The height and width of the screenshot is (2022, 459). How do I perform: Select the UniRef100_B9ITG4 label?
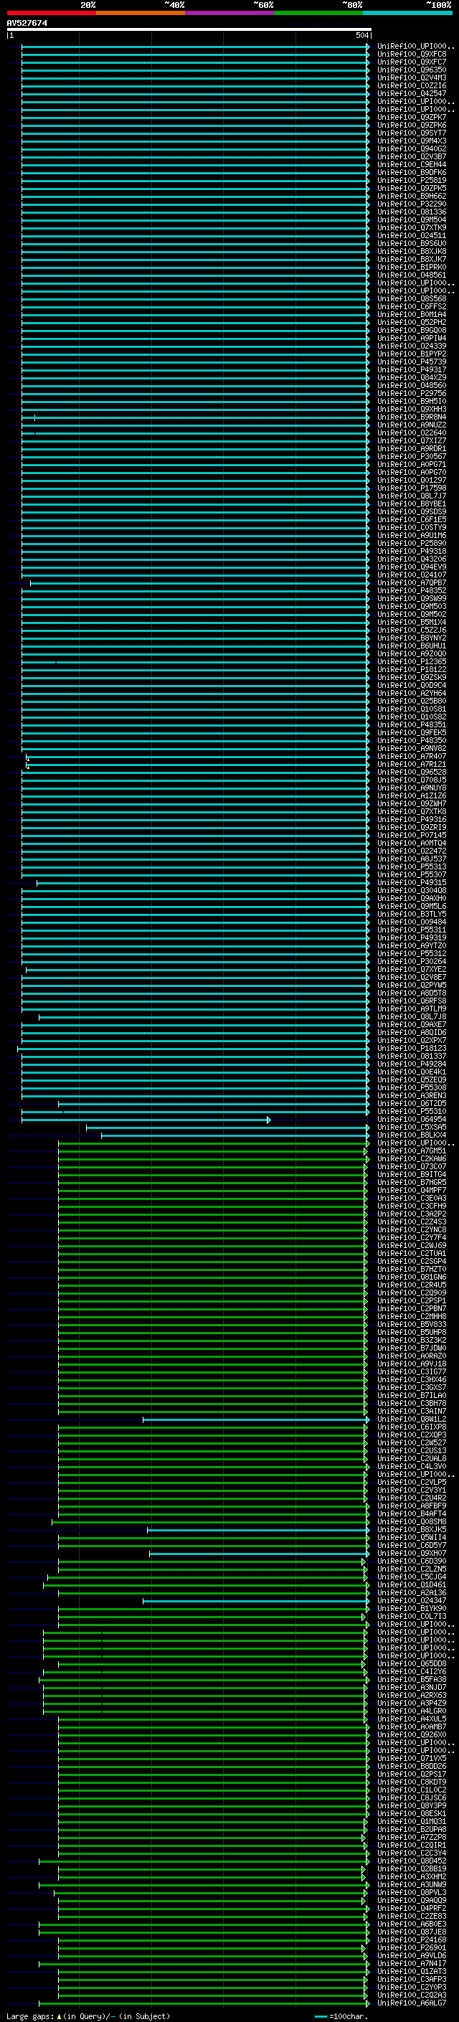[x=412, y=1175]
